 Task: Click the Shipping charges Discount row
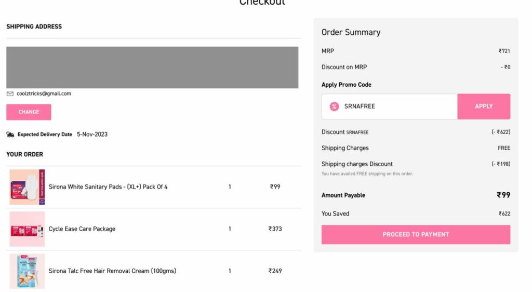(416, 164)
